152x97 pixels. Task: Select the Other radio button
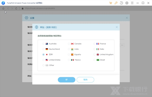(43, 65)
